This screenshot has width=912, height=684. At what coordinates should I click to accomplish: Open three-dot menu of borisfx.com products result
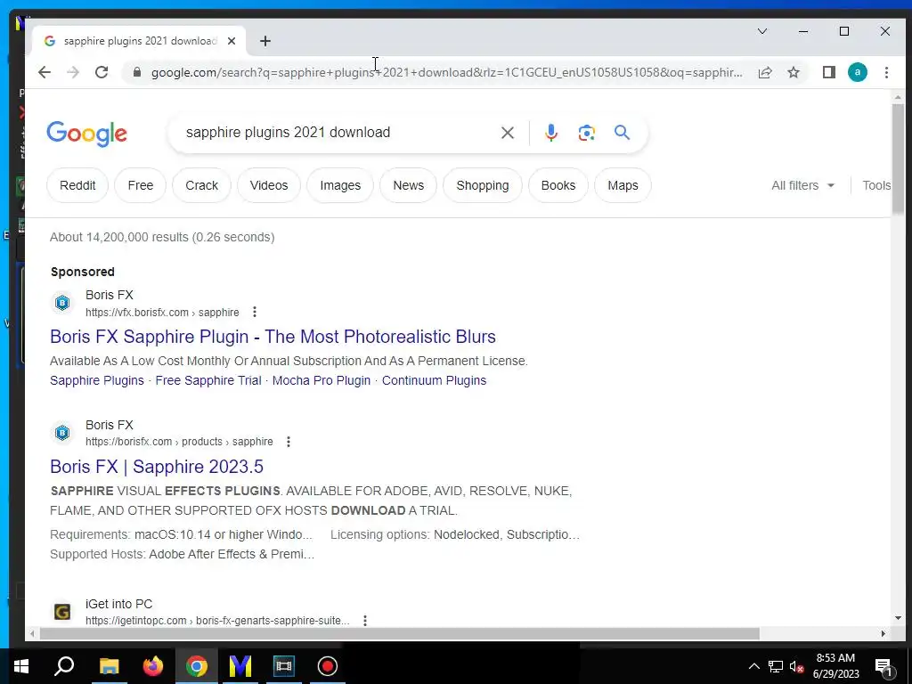point(288,442)
